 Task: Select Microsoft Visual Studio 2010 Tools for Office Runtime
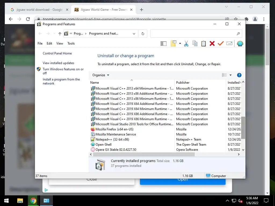coord(134,124)
